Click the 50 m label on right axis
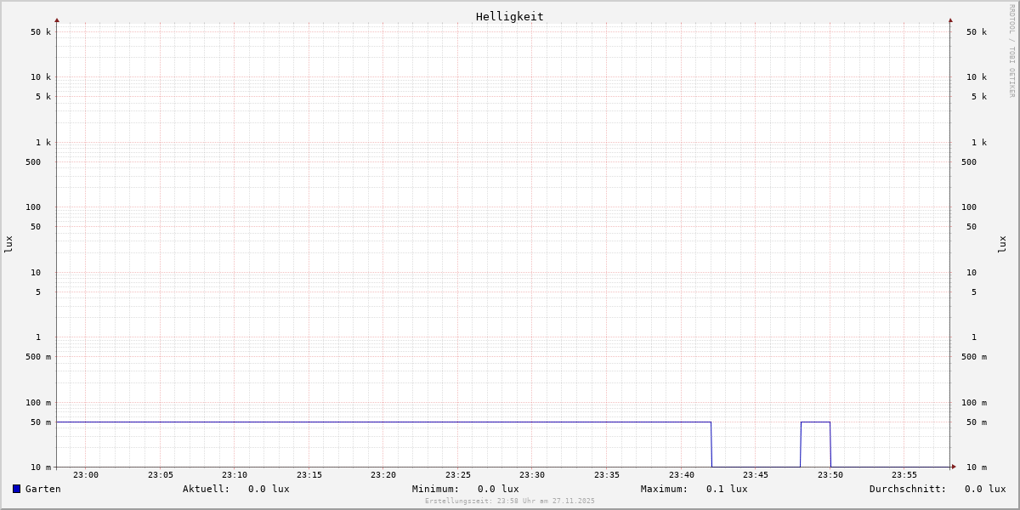The image size is (1020, 510). (x=977, y=422)
